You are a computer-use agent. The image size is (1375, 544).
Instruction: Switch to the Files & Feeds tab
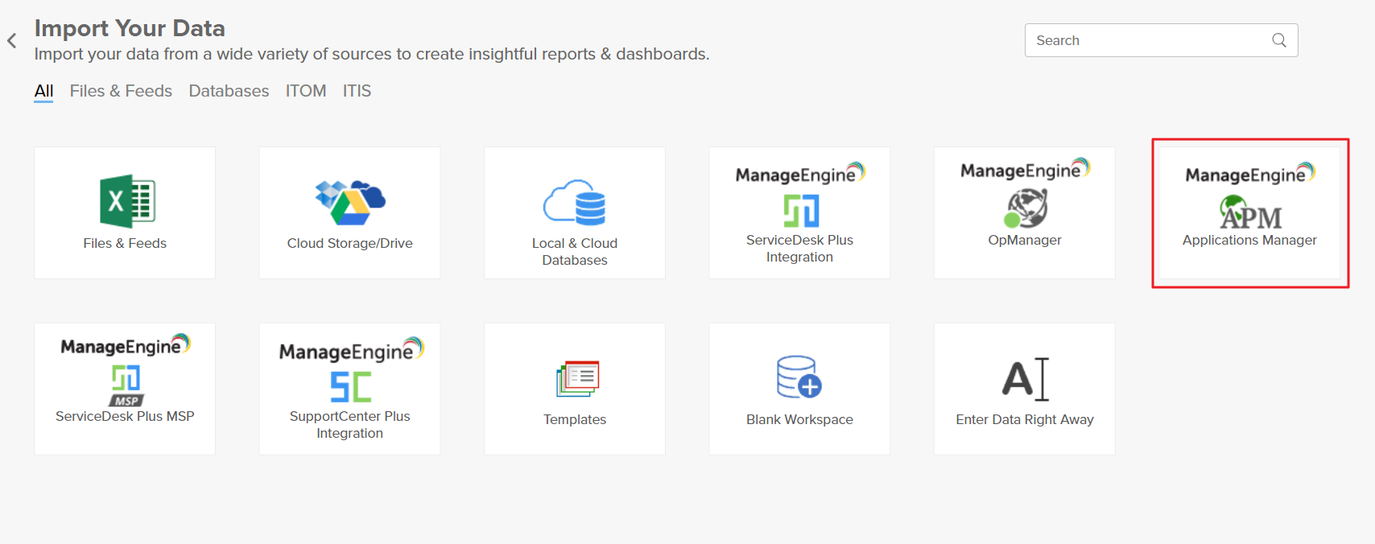pos(121,91)
